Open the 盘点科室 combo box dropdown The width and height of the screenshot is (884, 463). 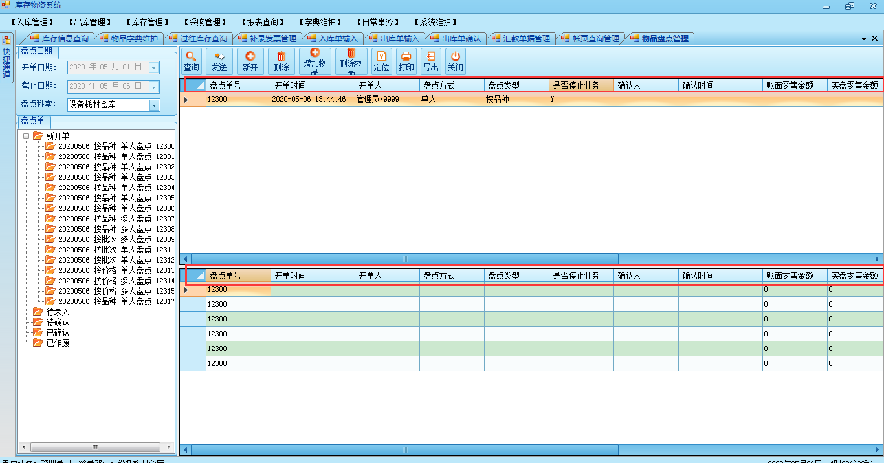click(x=154, y=105)
